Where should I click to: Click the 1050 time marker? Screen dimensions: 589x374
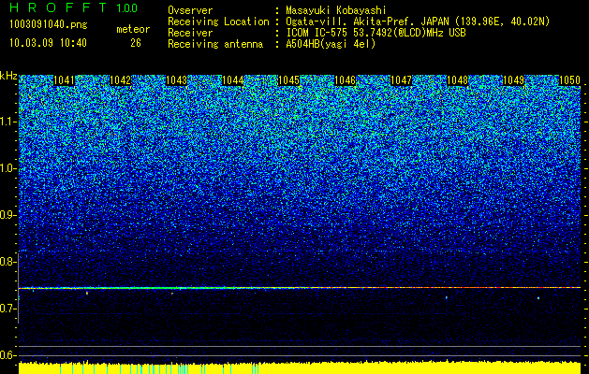click(569, 80)
